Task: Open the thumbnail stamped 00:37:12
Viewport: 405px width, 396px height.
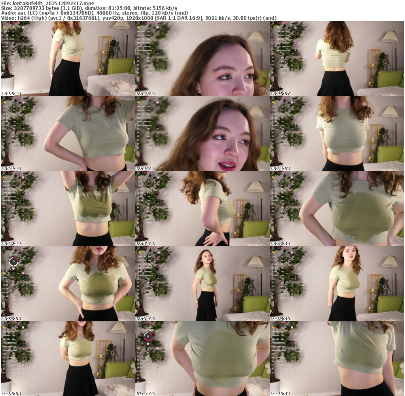Action: [68, 208]
